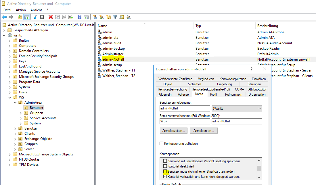Switch to the Allgemein tab
The width and height of the screenshot is (316, 185).
click(165, 95)
